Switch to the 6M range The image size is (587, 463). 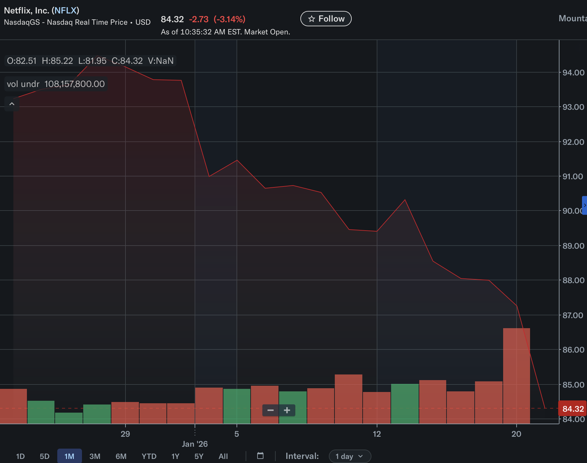(121, 456)
